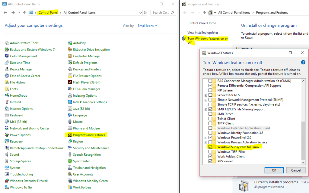The image size is (309, 193).
Task: Click the Network and Sharing Center icon
Action: 7,128
